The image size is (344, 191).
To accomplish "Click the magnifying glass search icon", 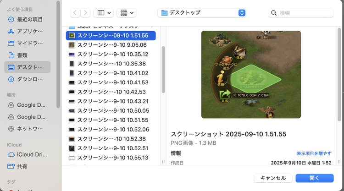I will point(273,13).
